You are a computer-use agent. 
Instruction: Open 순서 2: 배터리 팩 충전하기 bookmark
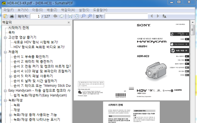pos(33,61)
